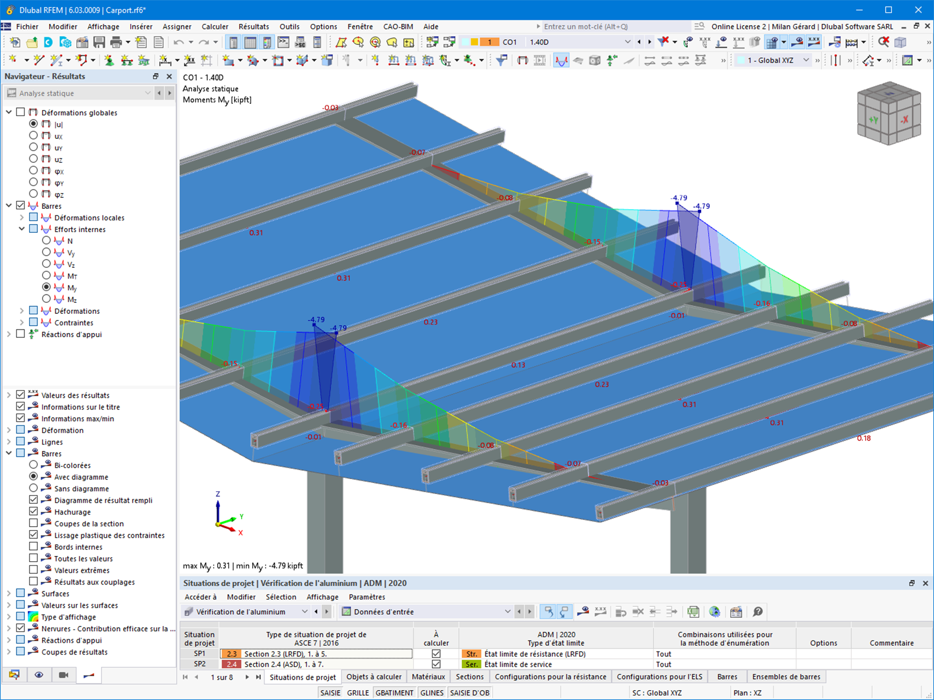Select the camera icon below the navigator
Screen dimensions: 934x700
click(x=64, y=675)
